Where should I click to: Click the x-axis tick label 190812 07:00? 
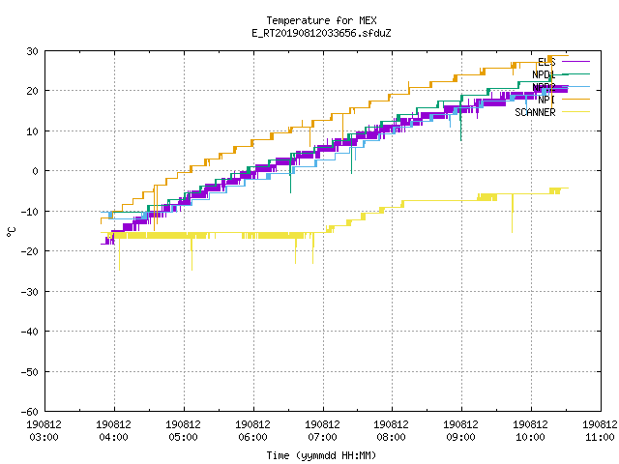click(x=322, y=430)
